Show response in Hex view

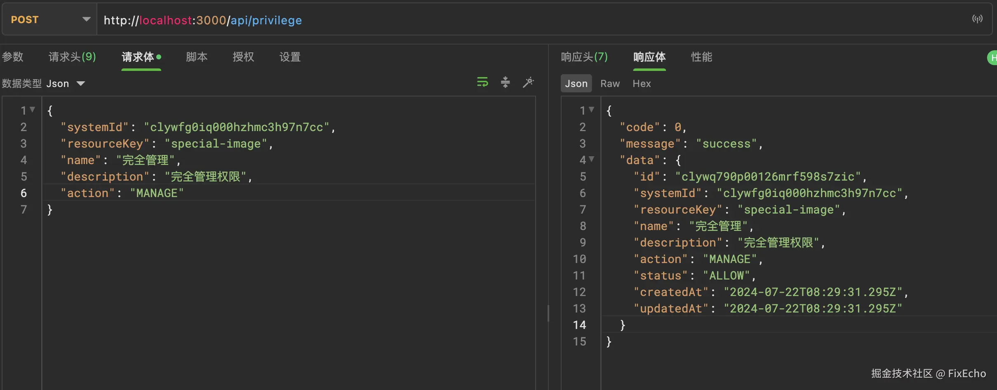(642, 84)
